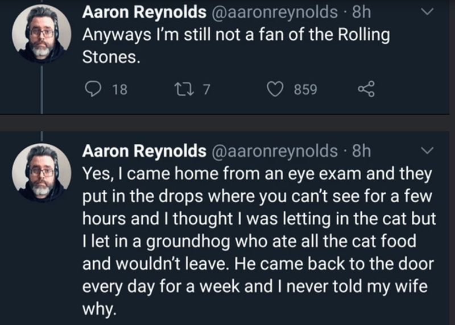Like the Rolling Stones tweet with the heart

coord(277,89)
